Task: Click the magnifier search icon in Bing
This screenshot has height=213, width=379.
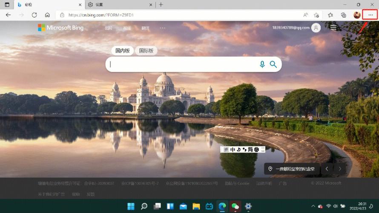Action: 273,64
